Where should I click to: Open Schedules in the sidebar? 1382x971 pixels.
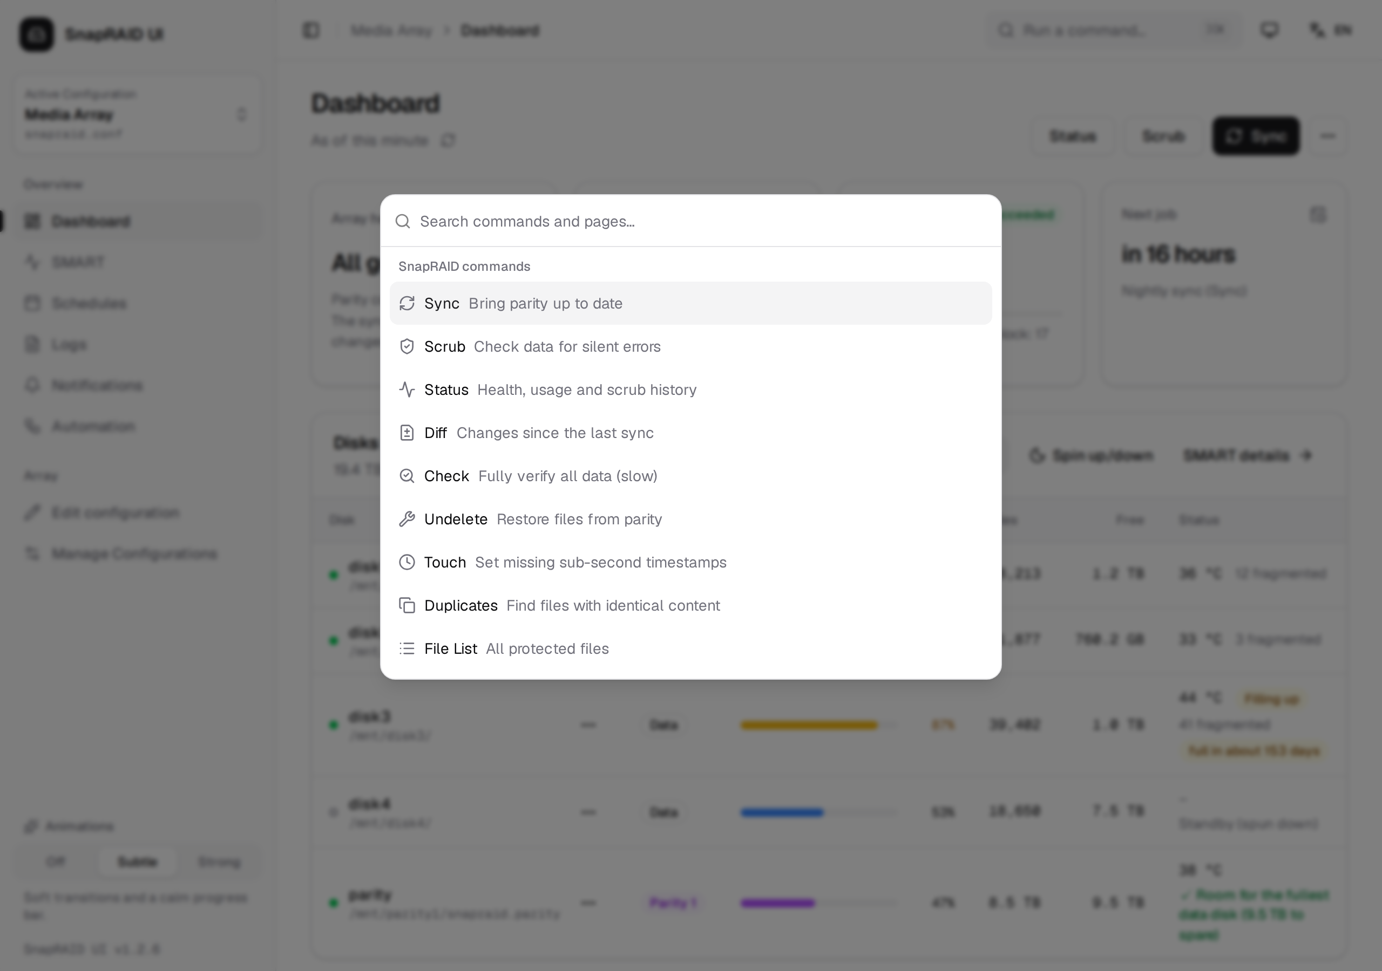(137, 303)
